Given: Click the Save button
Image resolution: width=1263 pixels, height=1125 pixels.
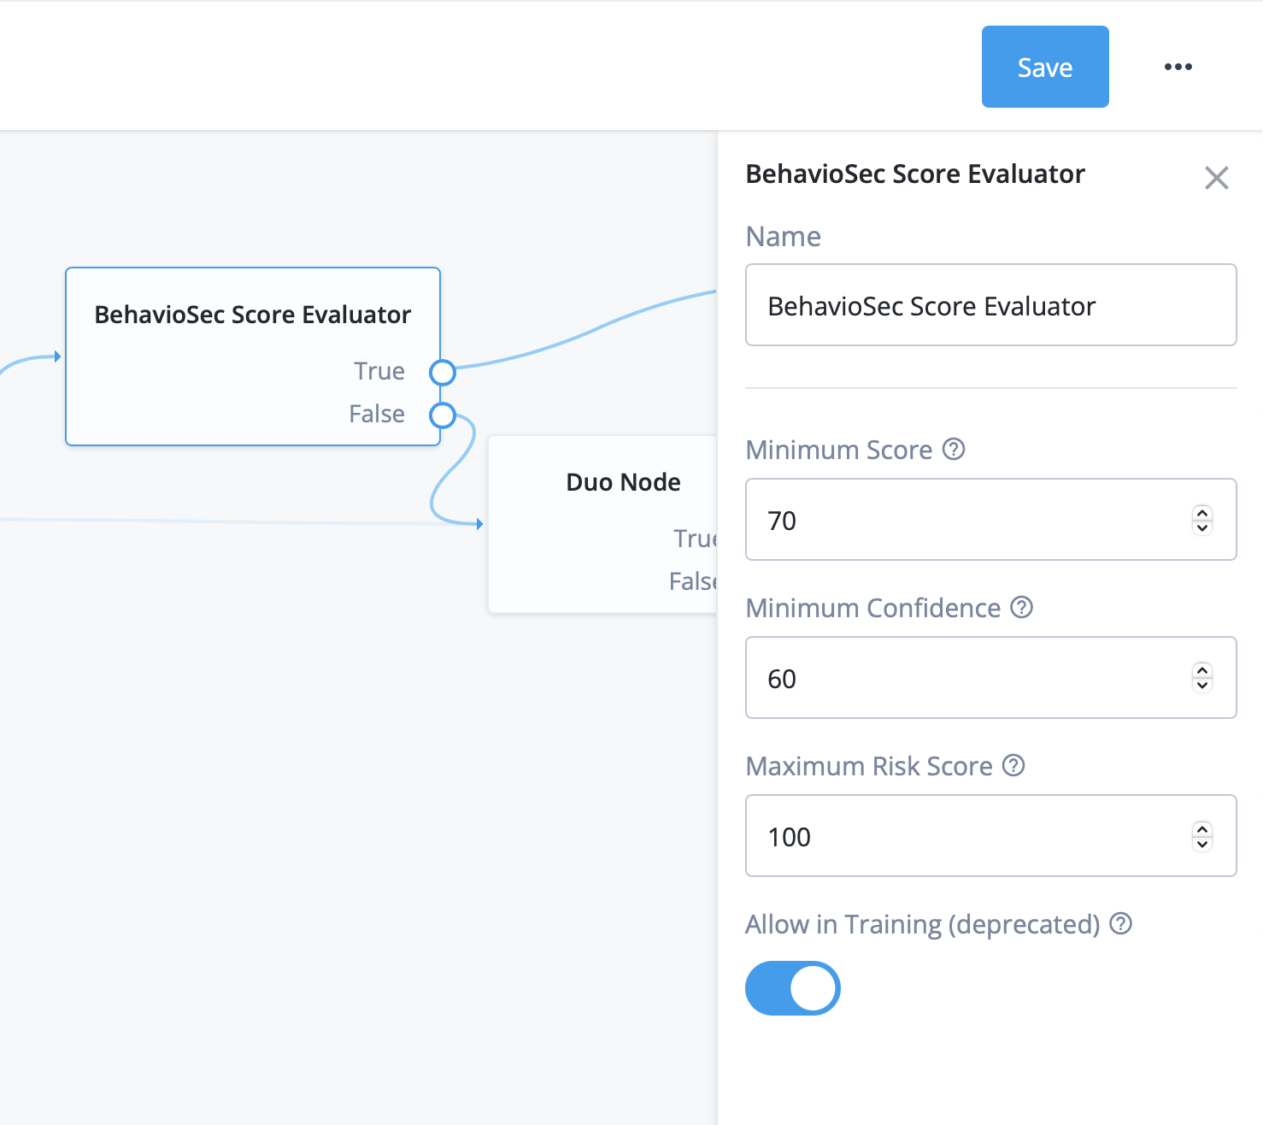Looking at the screenshot, I should [1045, 67].
